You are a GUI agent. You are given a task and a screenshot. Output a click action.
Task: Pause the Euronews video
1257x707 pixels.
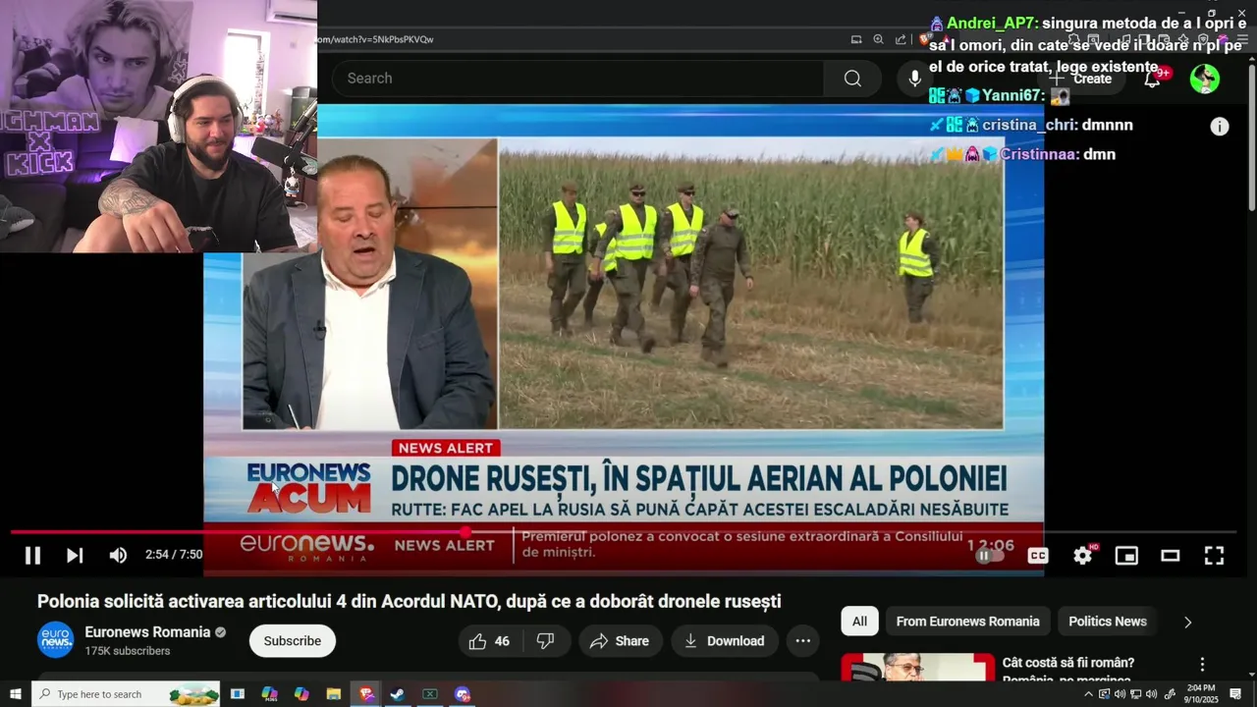click(32, 556)
